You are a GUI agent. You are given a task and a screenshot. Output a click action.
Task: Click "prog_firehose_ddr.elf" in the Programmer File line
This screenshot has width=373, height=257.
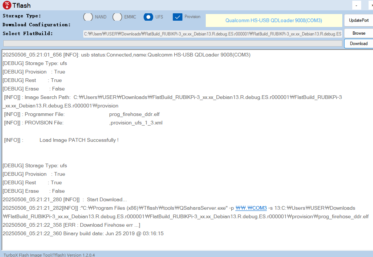click(x=134, y=114)
